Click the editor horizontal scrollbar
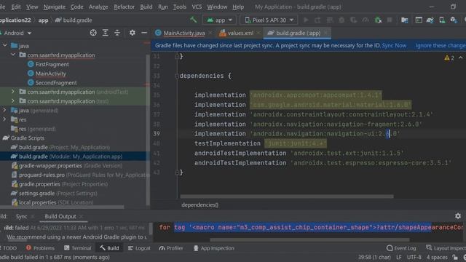The width and height of the screenshot is (466, 262). click(x=287, y=196)
